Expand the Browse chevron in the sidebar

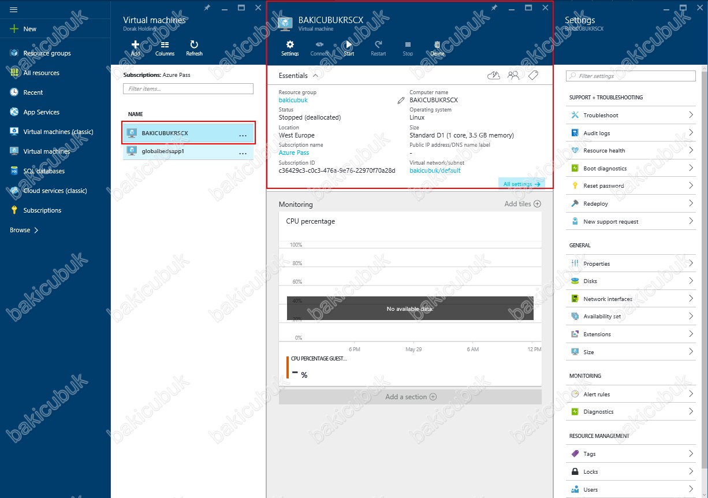tap(37, 230)
